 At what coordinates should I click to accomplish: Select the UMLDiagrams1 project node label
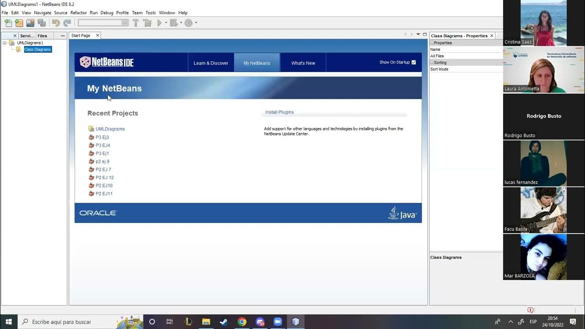(x=30, y=43)
